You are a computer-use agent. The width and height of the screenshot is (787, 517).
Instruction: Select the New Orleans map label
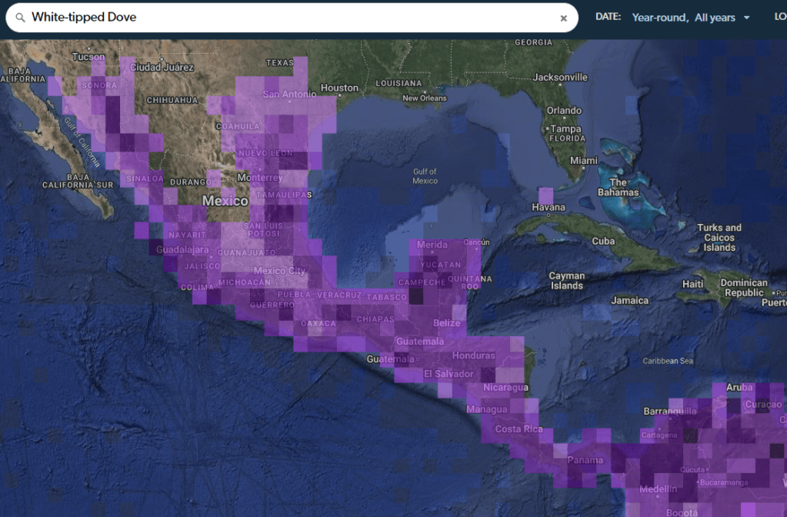click(424, 98)
